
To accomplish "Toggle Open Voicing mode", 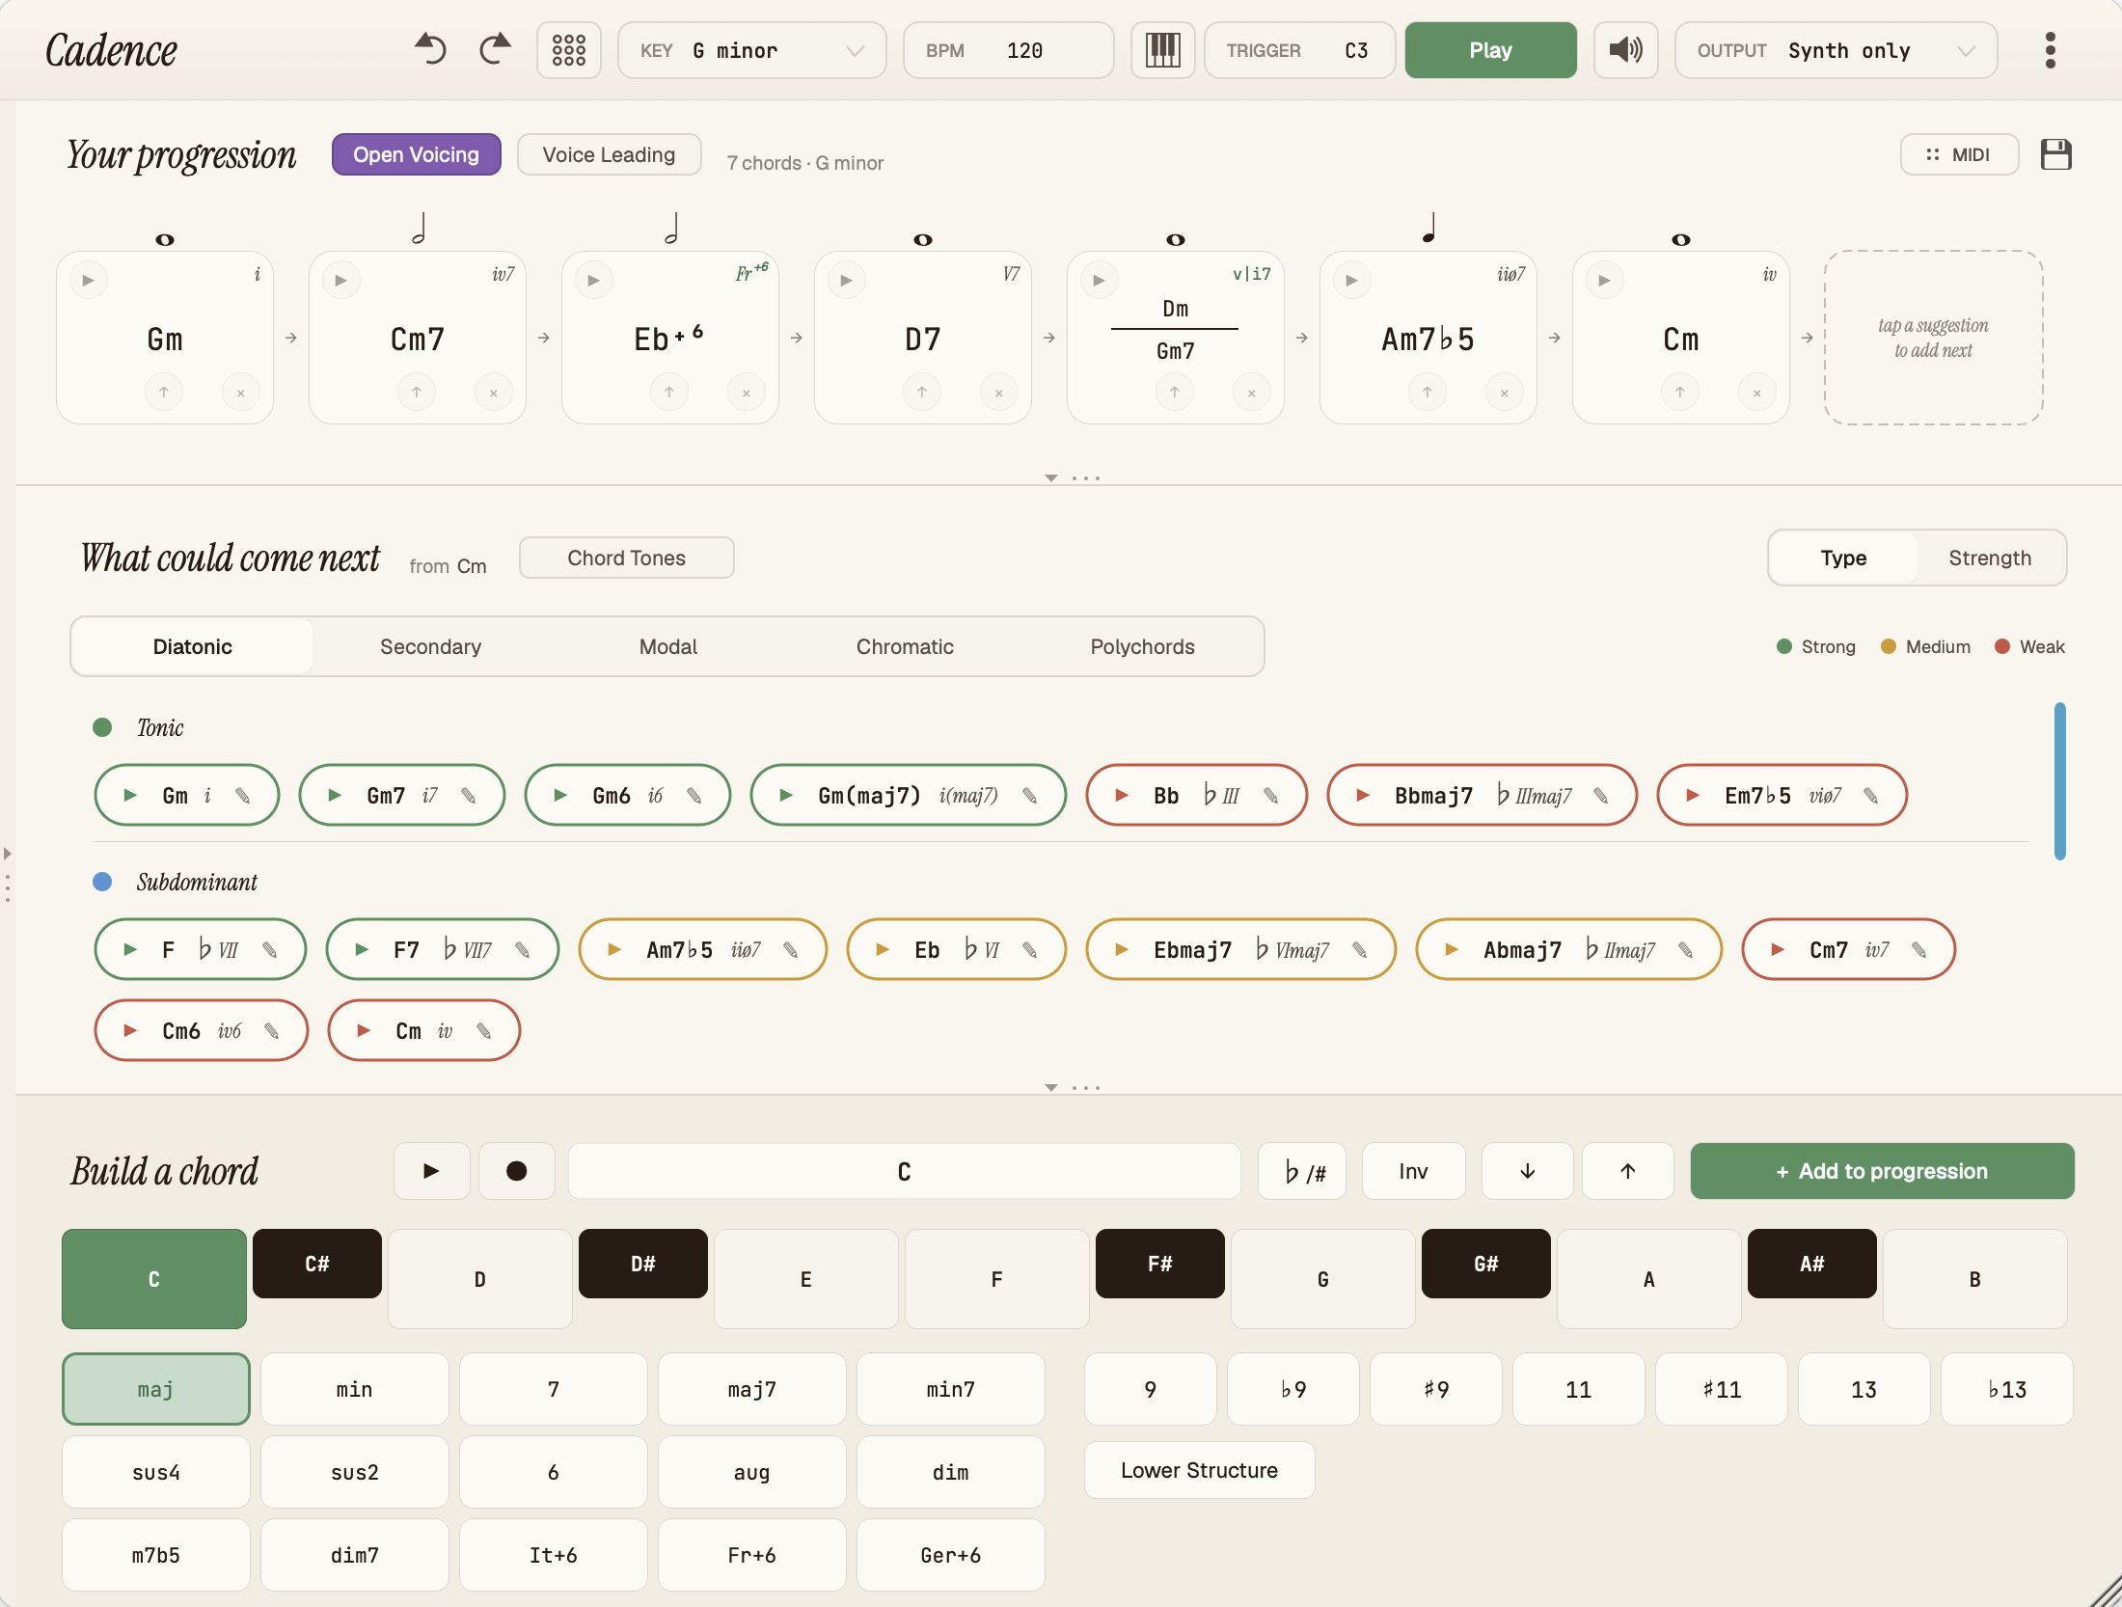I will 417,154.
